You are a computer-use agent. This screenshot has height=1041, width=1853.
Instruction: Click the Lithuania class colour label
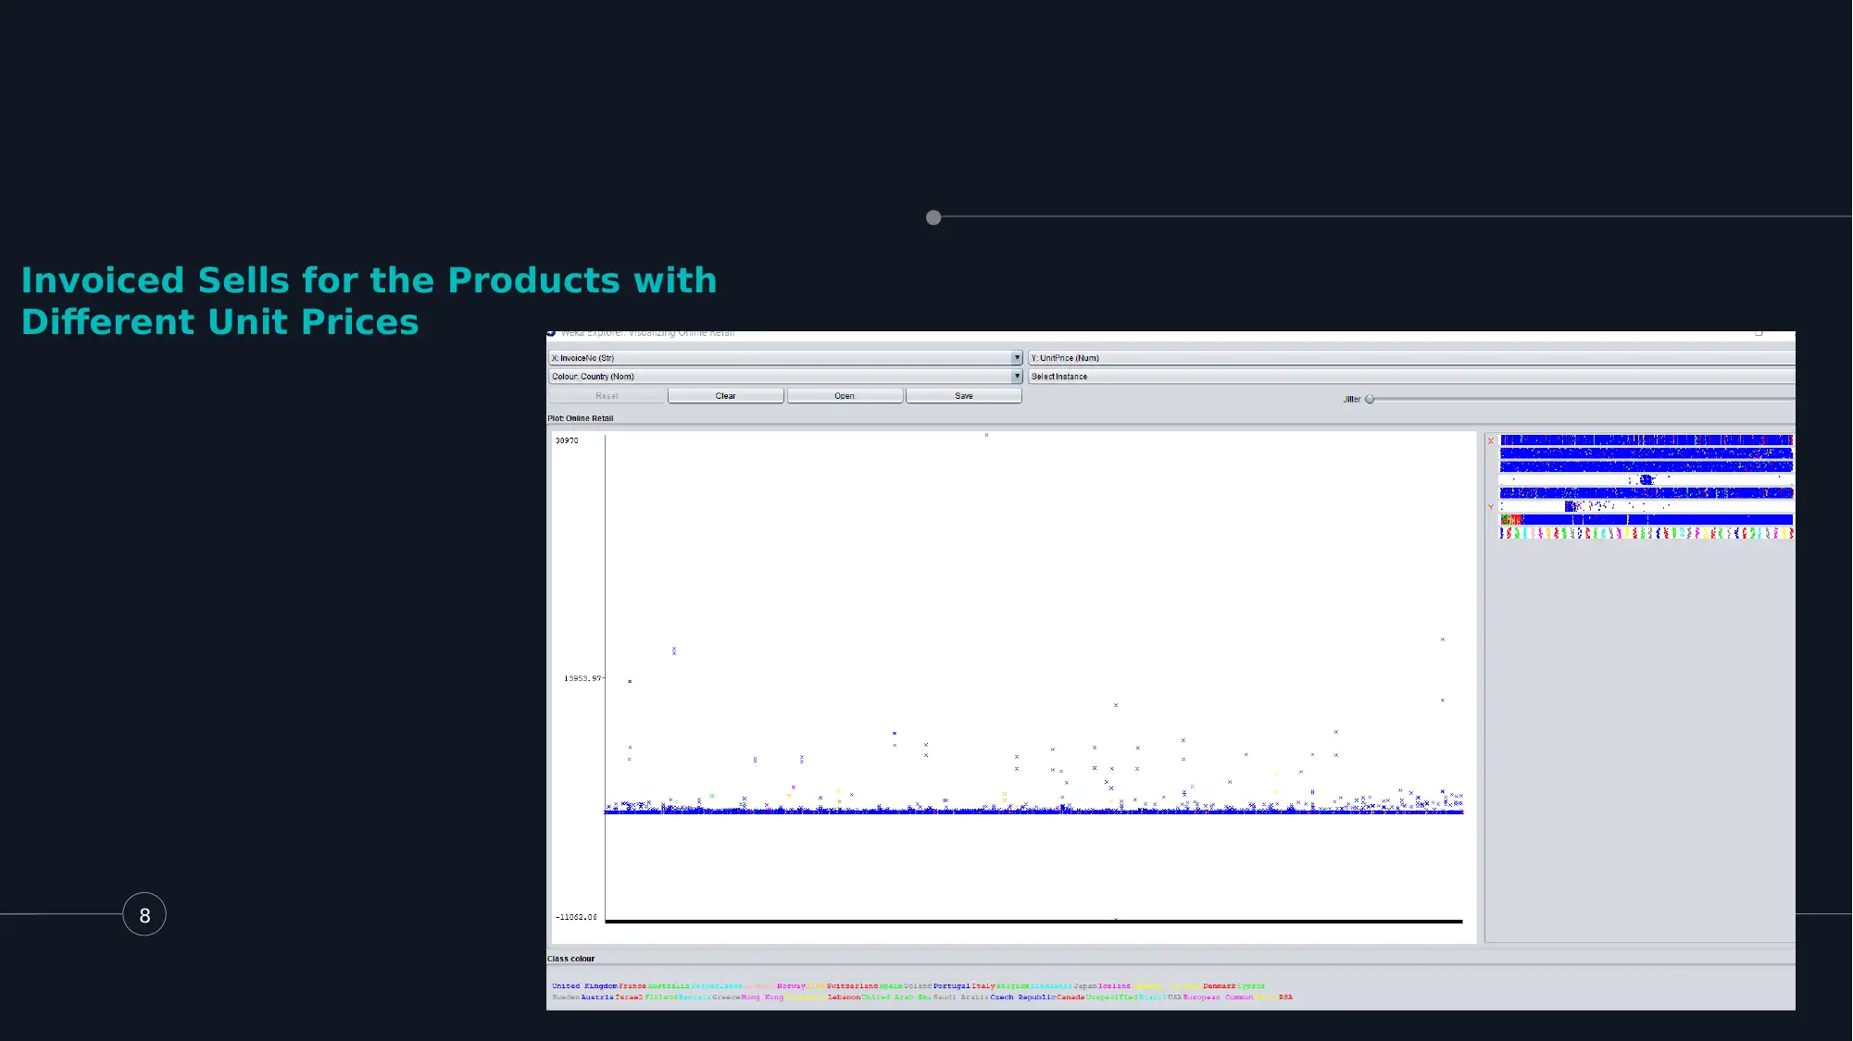tap(1051, 985)
